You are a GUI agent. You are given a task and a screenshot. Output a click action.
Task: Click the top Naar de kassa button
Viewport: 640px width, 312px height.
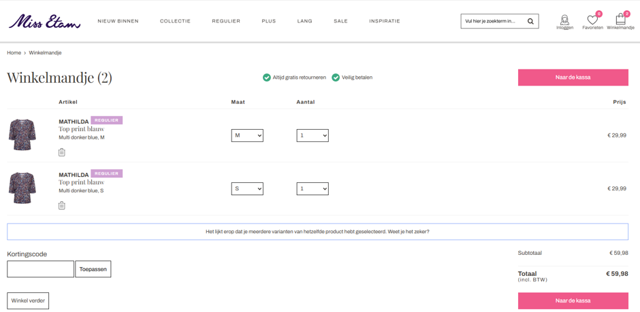coord(573,77)
